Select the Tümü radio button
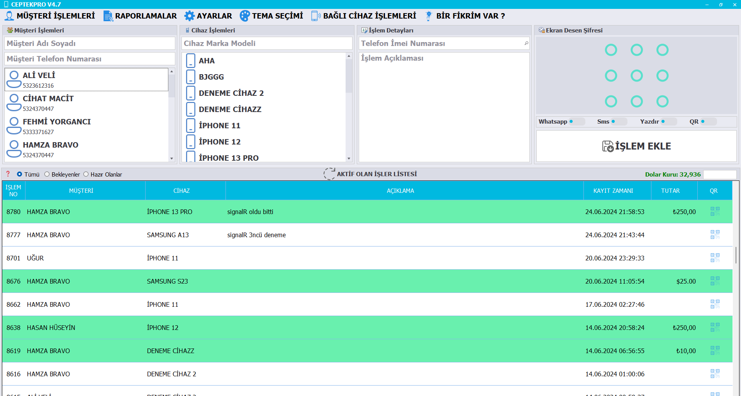Image resolution: width=741 pixels, height=396 pixels. (x=19, y=174)
